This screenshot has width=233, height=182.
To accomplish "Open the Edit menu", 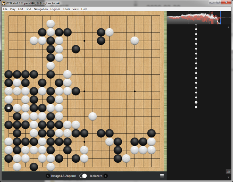I will click(20, 9).
